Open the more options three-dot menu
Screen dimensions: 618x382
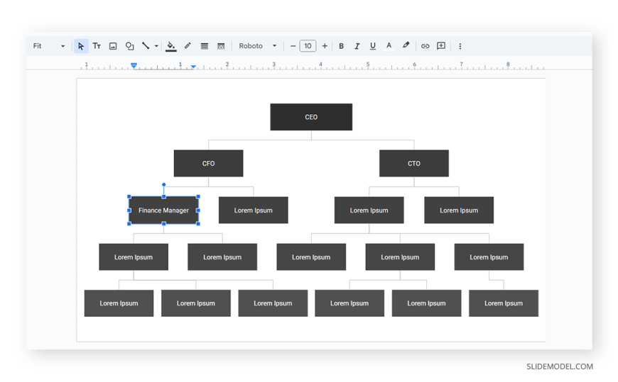pyautogui.click(x=460, y=46)
